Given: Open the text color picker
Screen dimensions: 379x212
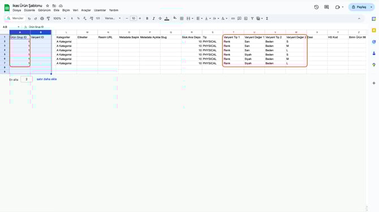Looking at the screenshot, I should pyautogui.click(x=166, y=19).
